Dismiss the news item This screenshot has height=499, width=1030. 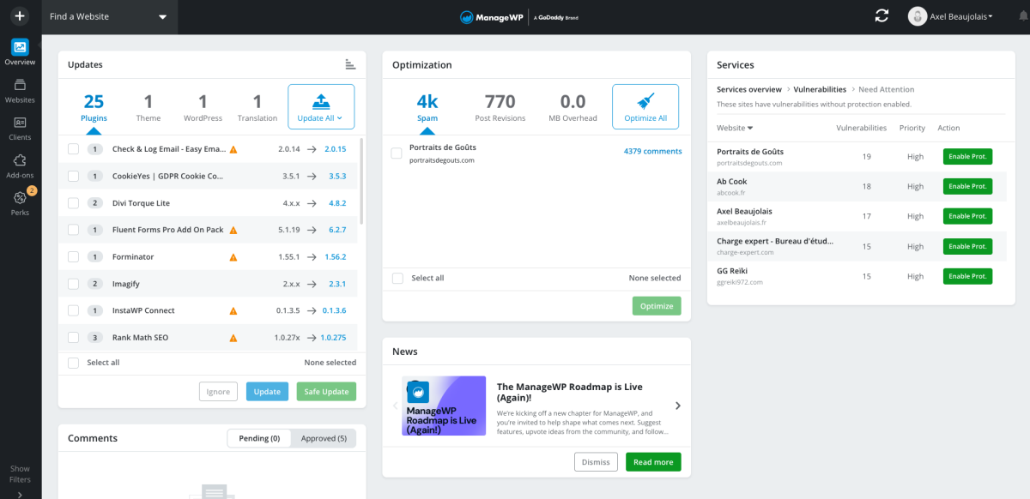point(596,462)
